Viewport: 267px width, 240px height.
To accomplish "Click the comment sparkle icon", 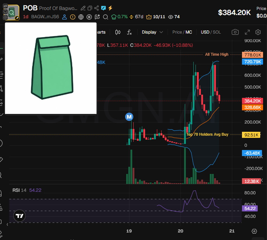I will point(97,17).
